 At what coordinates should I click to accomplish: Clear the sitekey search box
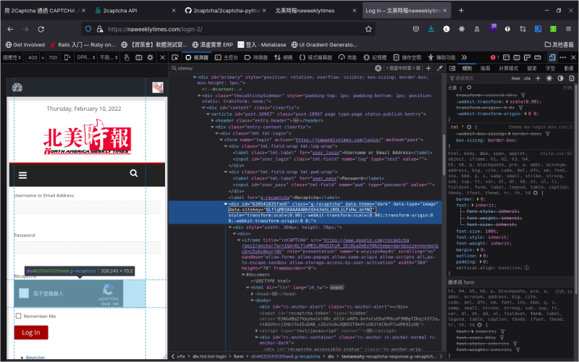point(378,68)
